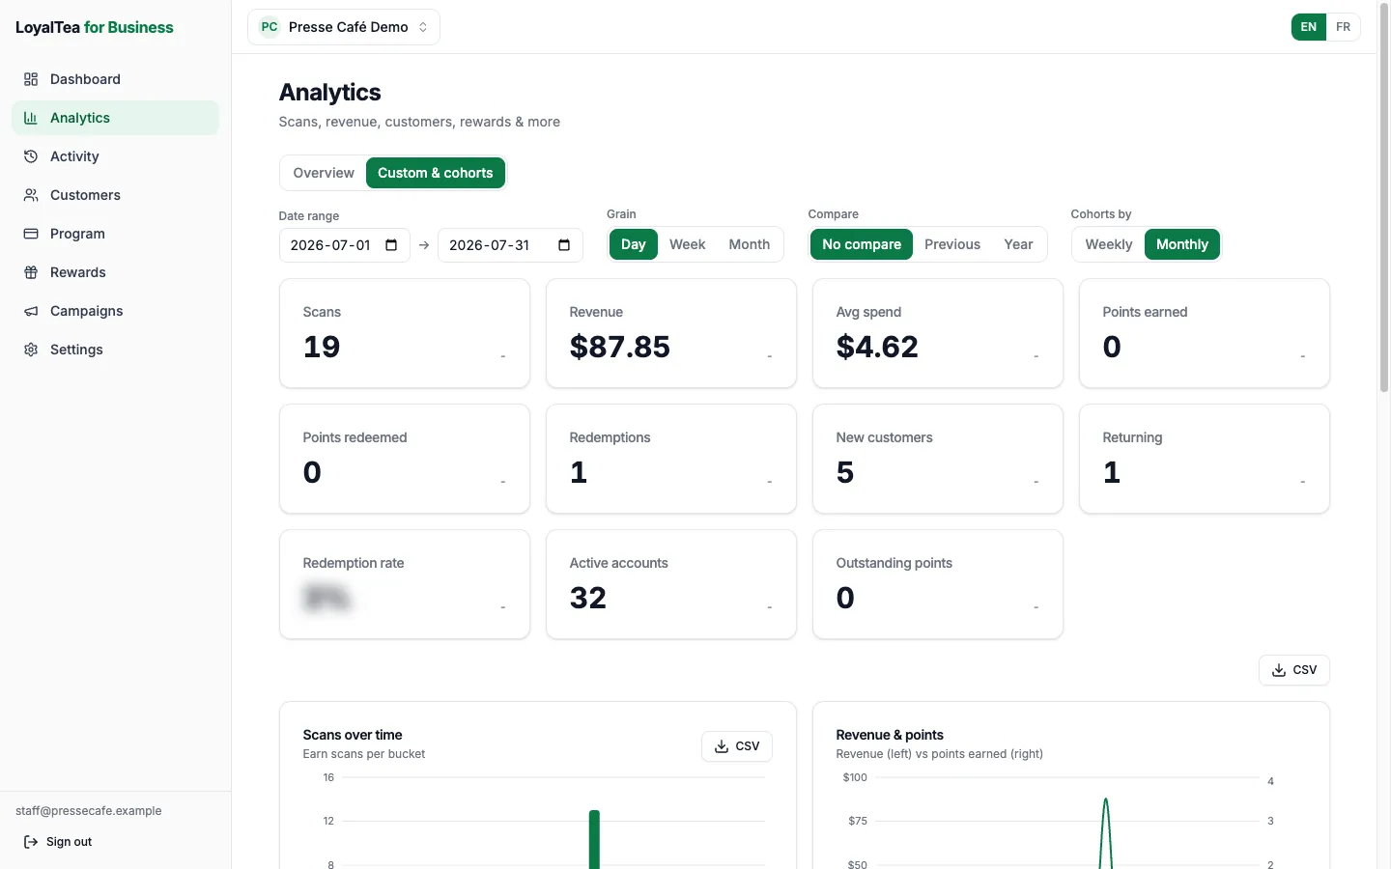Click the PC avatar badge

pos(270,27)
